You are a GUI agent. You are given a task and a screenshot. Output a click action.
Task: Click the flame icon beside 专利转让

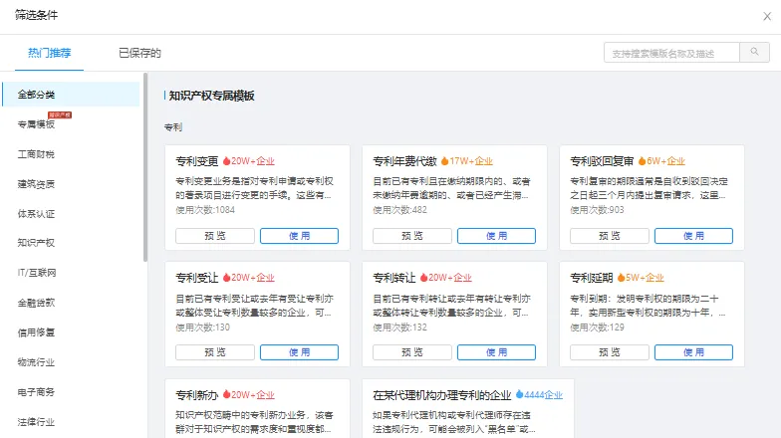click(x=424, y=278)
